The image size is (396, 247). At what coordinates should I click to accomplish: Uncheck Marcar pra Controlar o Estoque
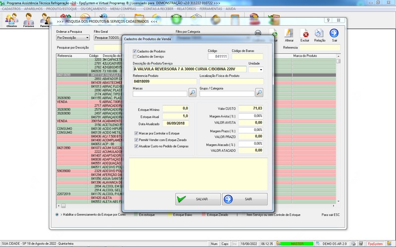click(x=136, y=133)
